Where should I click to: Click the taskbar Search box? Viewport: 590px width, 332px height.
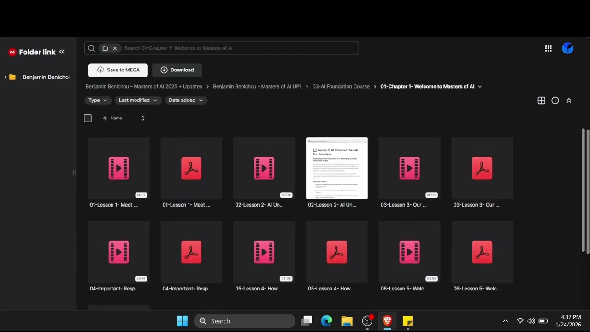[x=244, y=321]
